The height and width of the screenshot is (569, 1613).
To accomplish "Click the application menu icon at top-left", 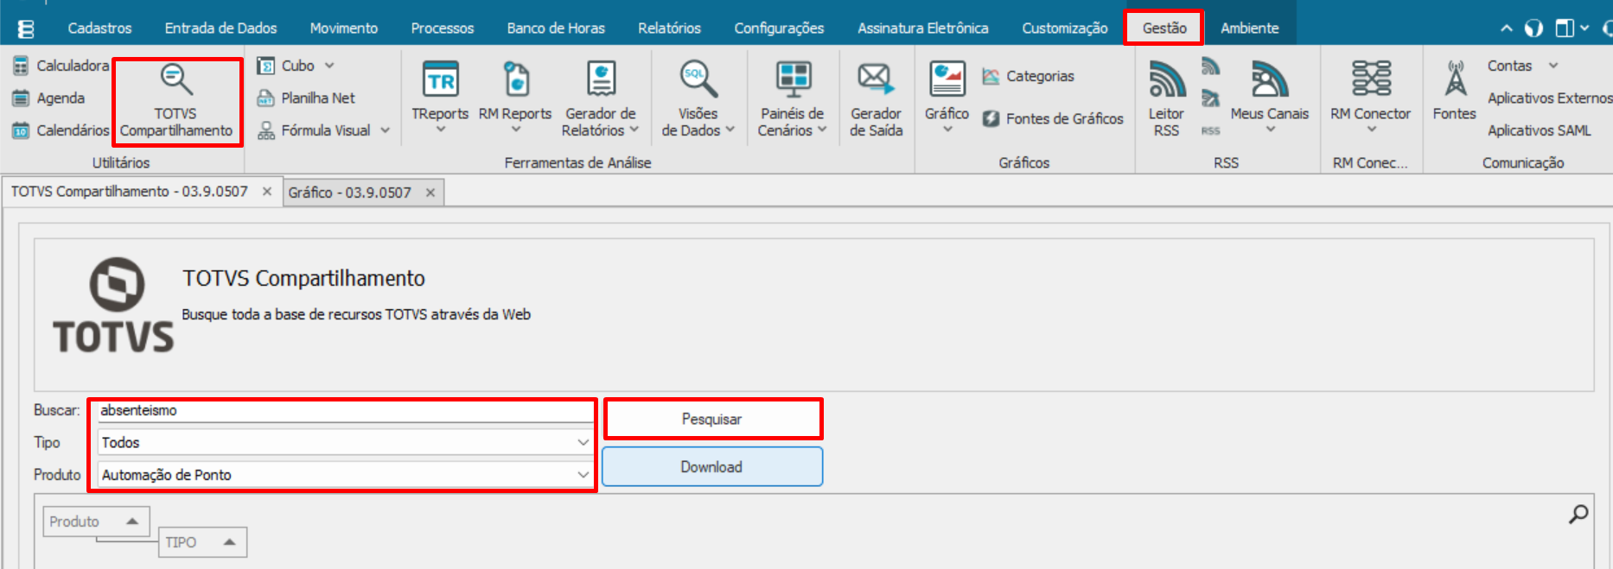I will 26,28.
